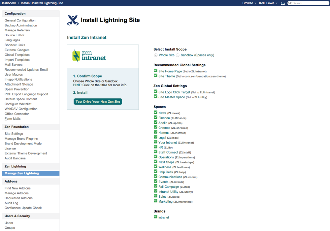
Task: Toggle the Communications space checkbox
Action: 155,176
